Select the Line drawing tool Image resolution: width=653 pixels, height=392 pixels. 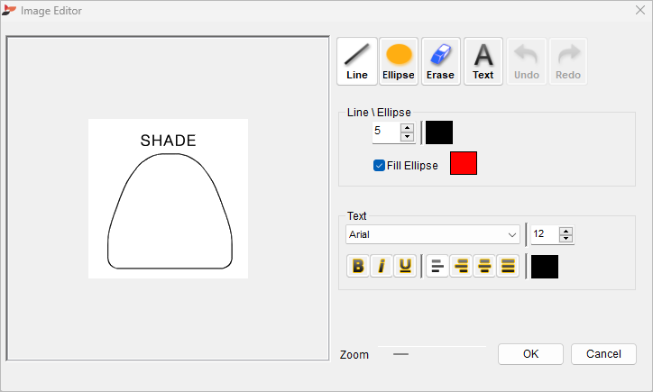[357, 61]
